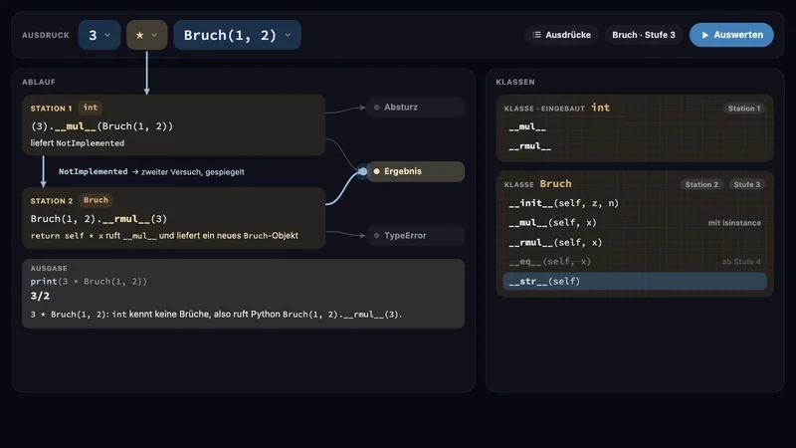Select the Station 1 card
796x448 pixels.
point(173,125)
